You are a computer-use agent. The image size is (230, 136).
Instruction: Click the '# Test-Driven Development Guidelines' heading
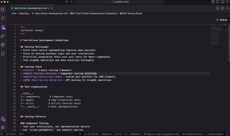pyautogui.click(x=45, y=40)
